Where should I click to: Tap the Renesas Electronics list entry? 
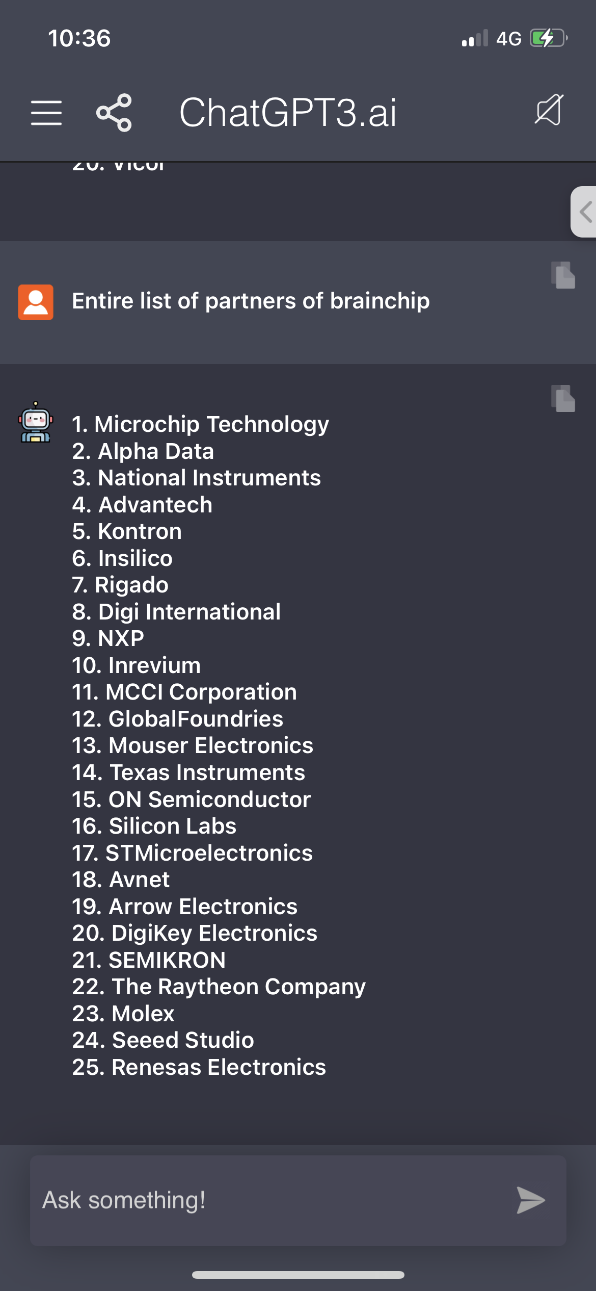(x=199, y=1067)
